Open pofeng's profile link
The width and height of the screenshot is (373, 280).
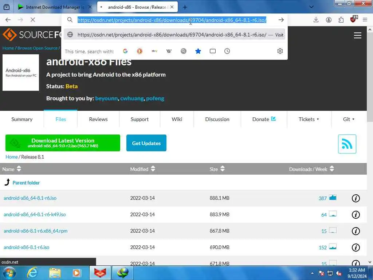pos(155,98)
